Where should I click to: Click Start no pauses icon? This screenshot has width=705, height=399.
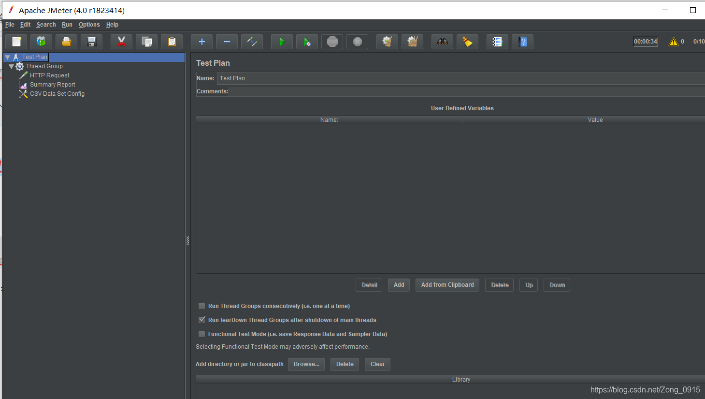coord(307,42)
